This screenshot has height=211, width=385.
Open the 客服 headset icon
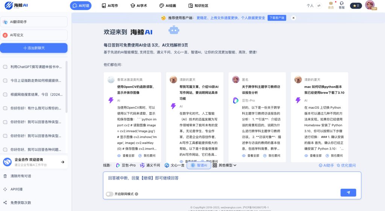pyautogui.click(x=341, y=5)
